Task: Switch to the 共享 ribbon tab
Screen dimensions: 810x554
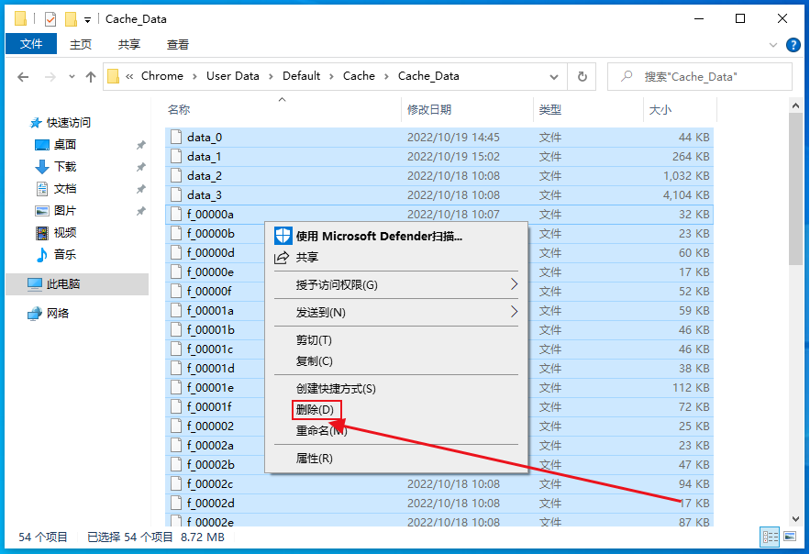Action: pyautogui.click(x=129, y=44)
